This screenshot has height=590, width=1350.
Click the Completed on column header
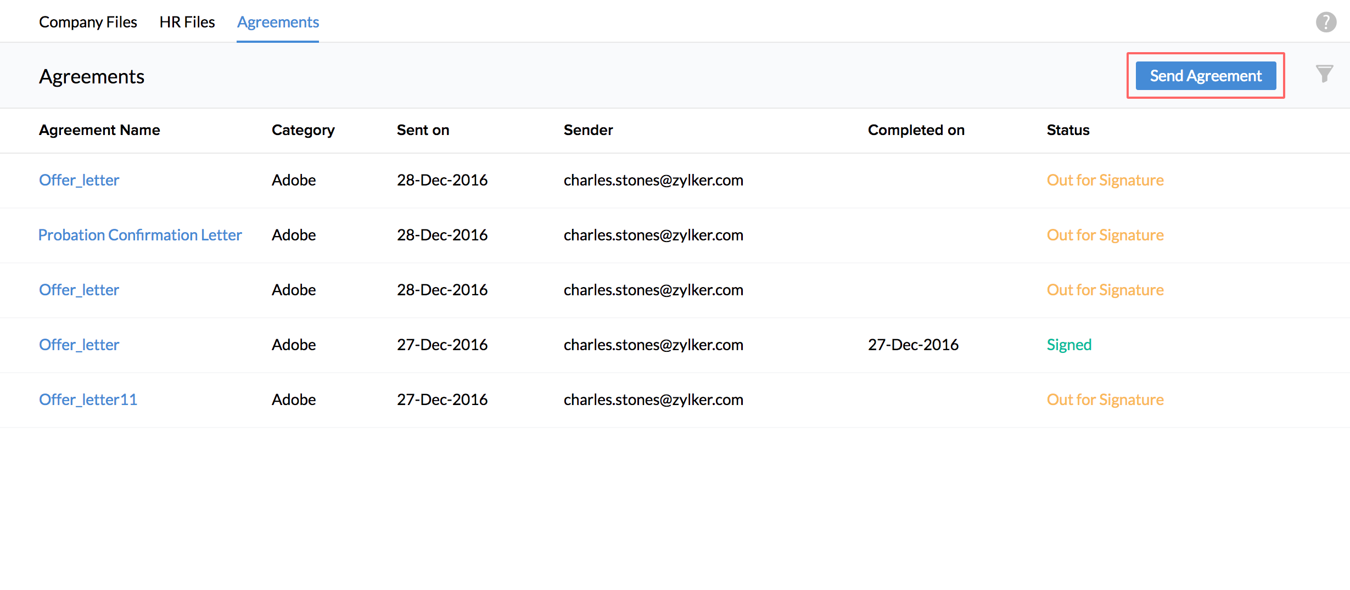coord(916,130)
